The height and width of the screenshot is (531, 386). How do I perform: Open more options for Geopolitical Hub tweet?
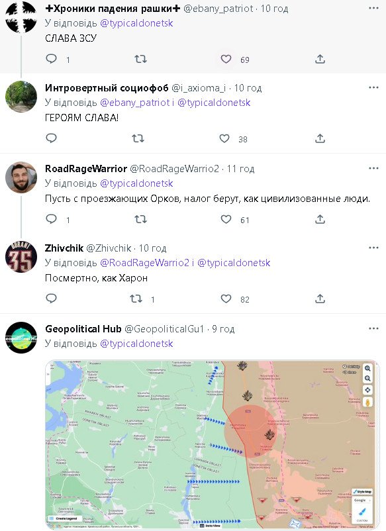373,328
